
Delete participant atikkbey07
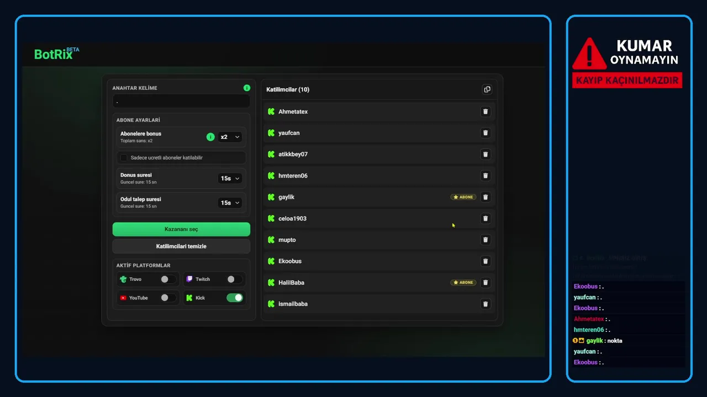coord(486,154)
